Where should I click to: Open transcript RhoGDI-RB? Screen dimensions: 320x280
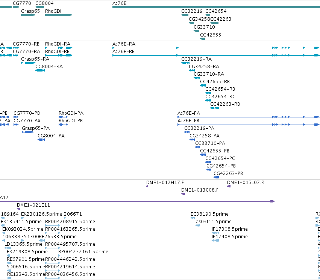(x=58, y=51)
